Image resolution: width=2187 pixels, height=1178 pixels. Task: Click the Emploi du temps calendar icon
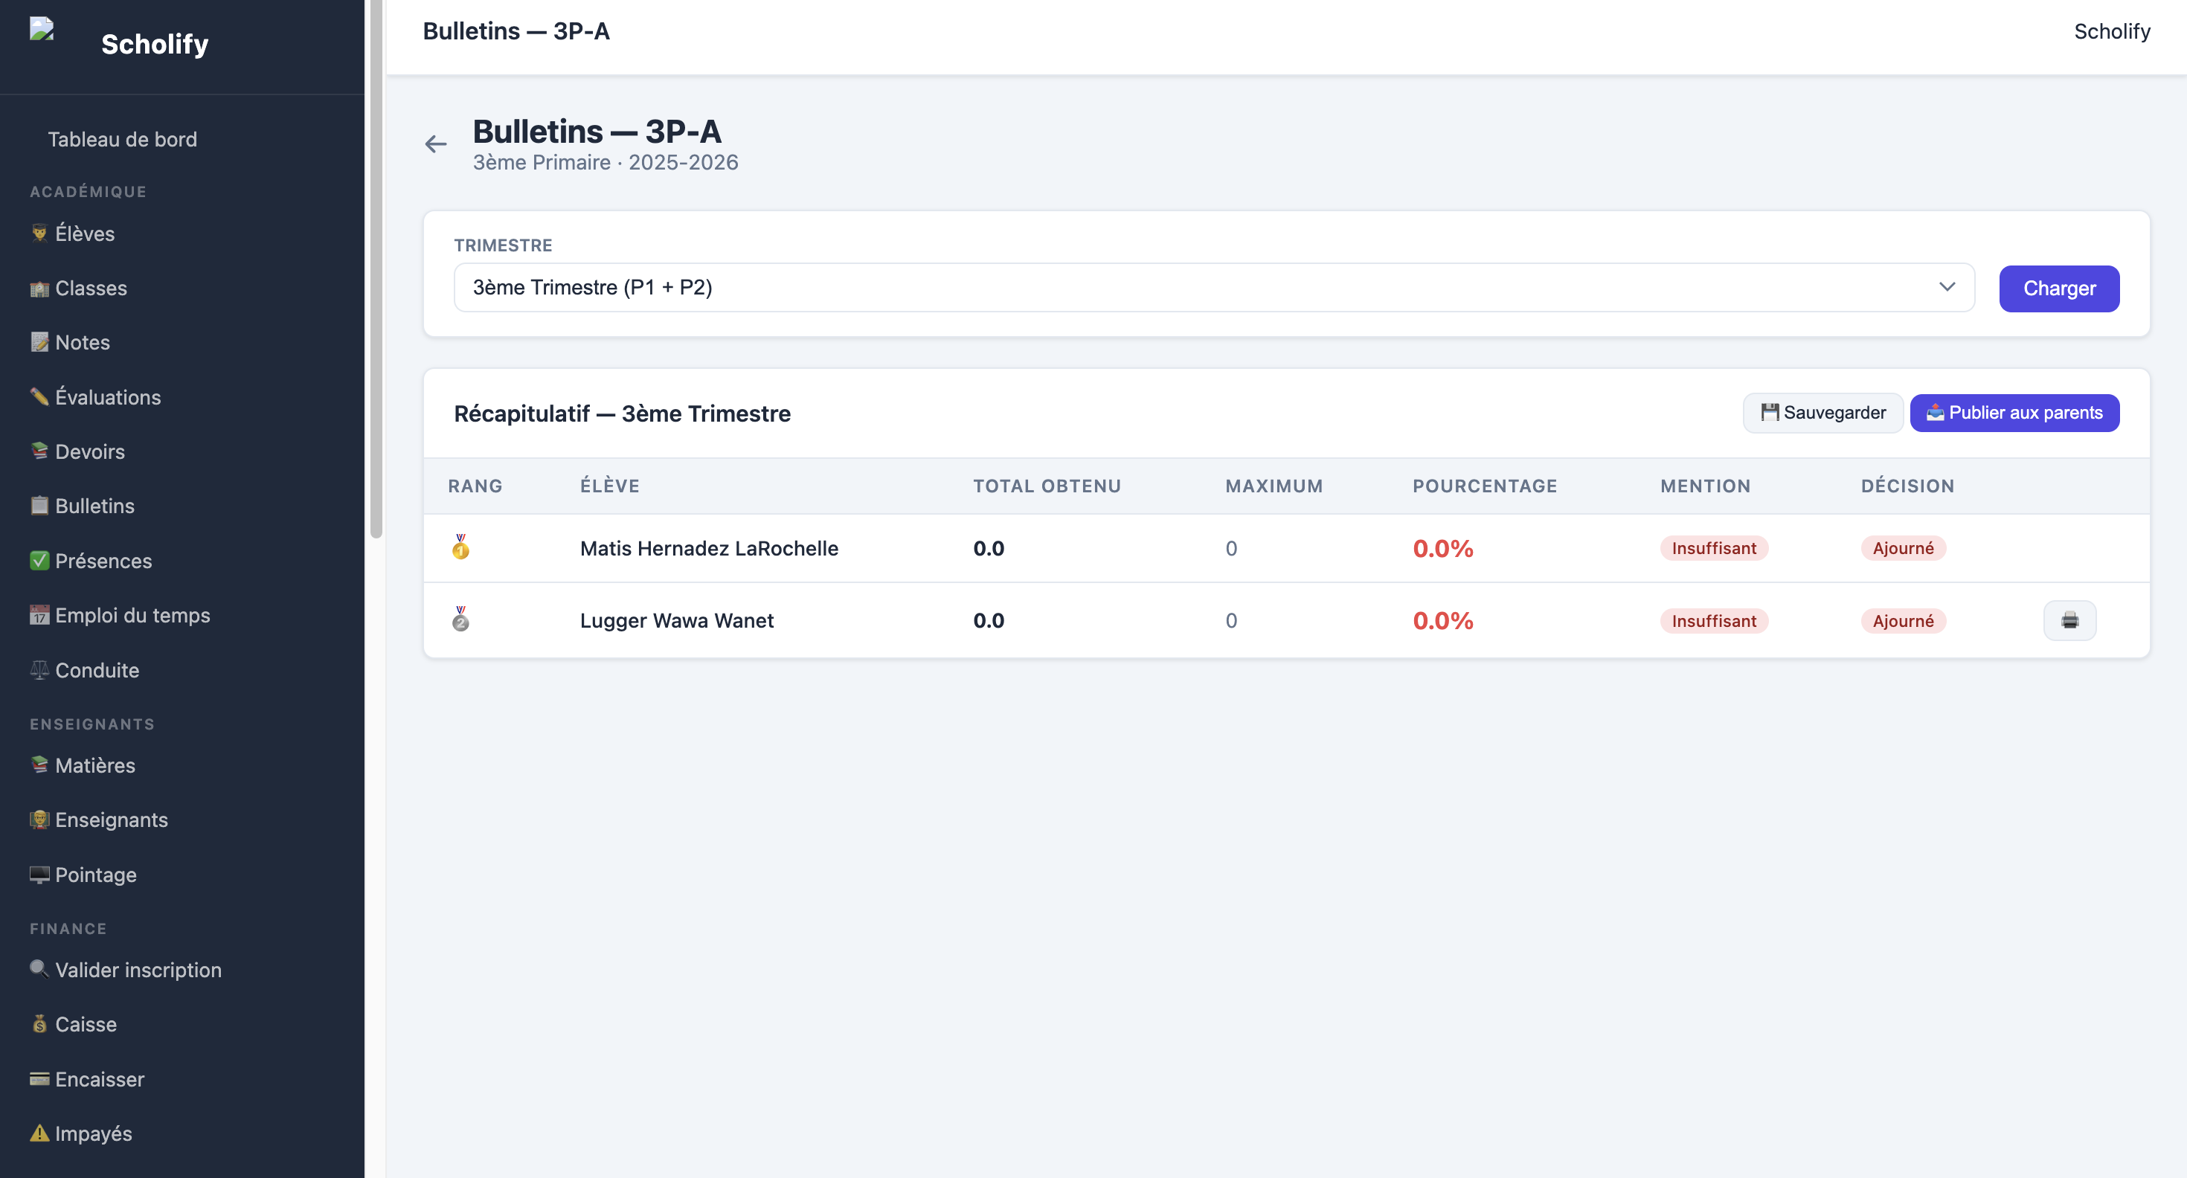coord(39,614)
